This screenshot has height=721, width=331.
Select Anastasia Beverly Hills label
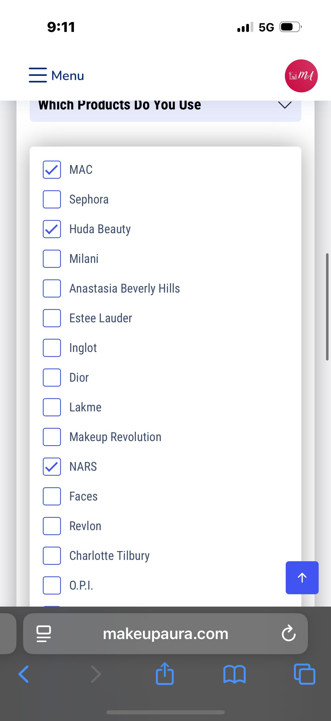pyautogui.click(x=125, y=288)
